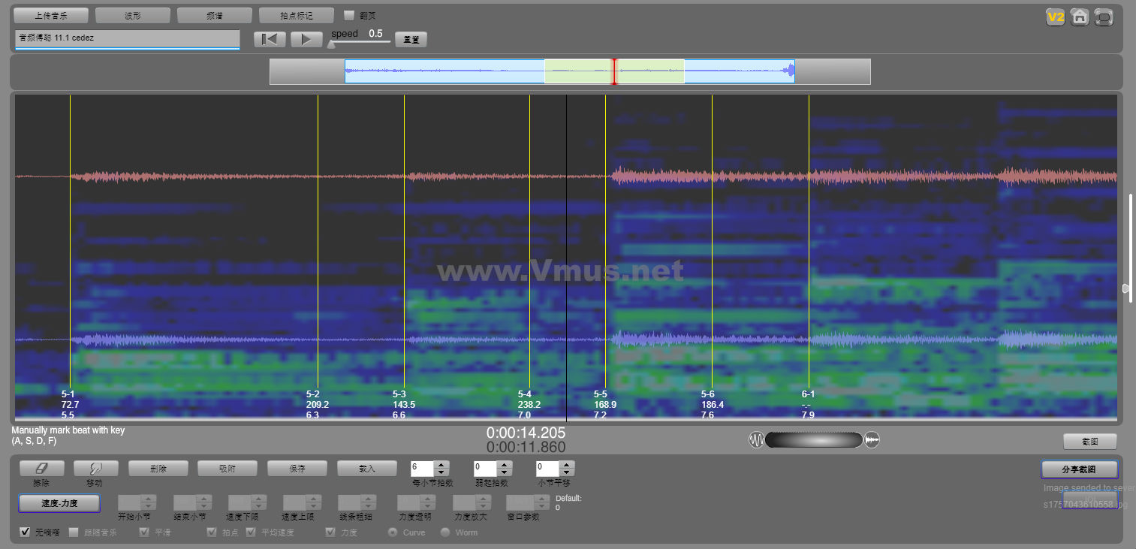Image resolution: width=1136 pixels, height=549 pixels.
Task: Decrease 弱起拍数 with the down arrow
Action: 505,472
